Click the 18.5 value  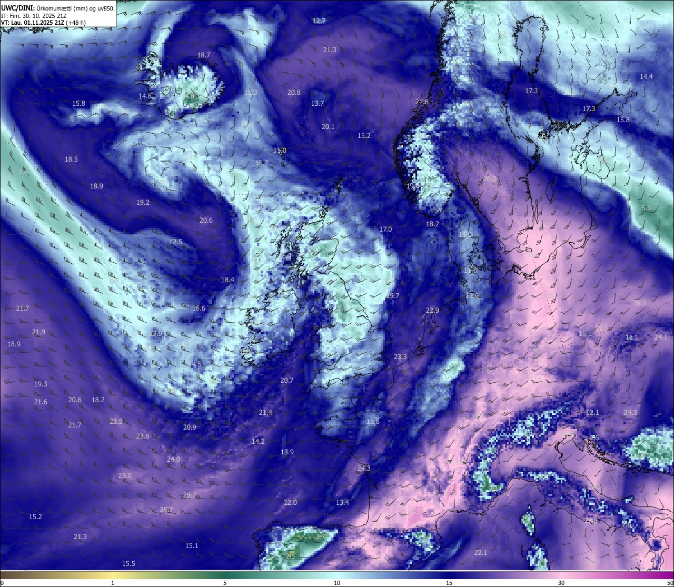tap(71, 159)
